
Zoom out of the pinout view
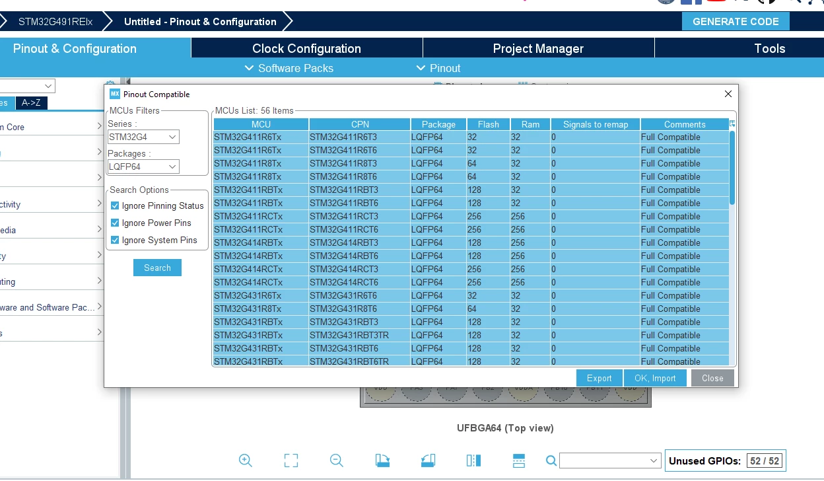point(337,461)
